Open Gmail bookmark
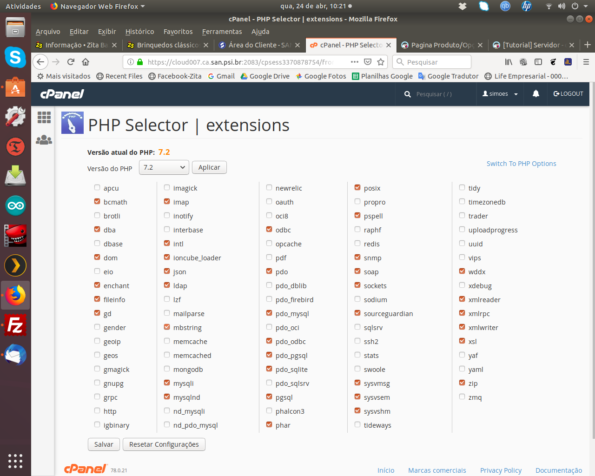This screenshot has height=476, width=595. (221, 76)
